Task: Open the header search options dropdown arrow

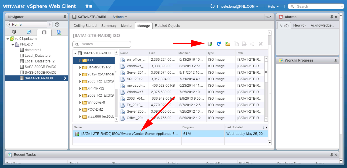Action: pyautogui.click(x=342, y=6)
